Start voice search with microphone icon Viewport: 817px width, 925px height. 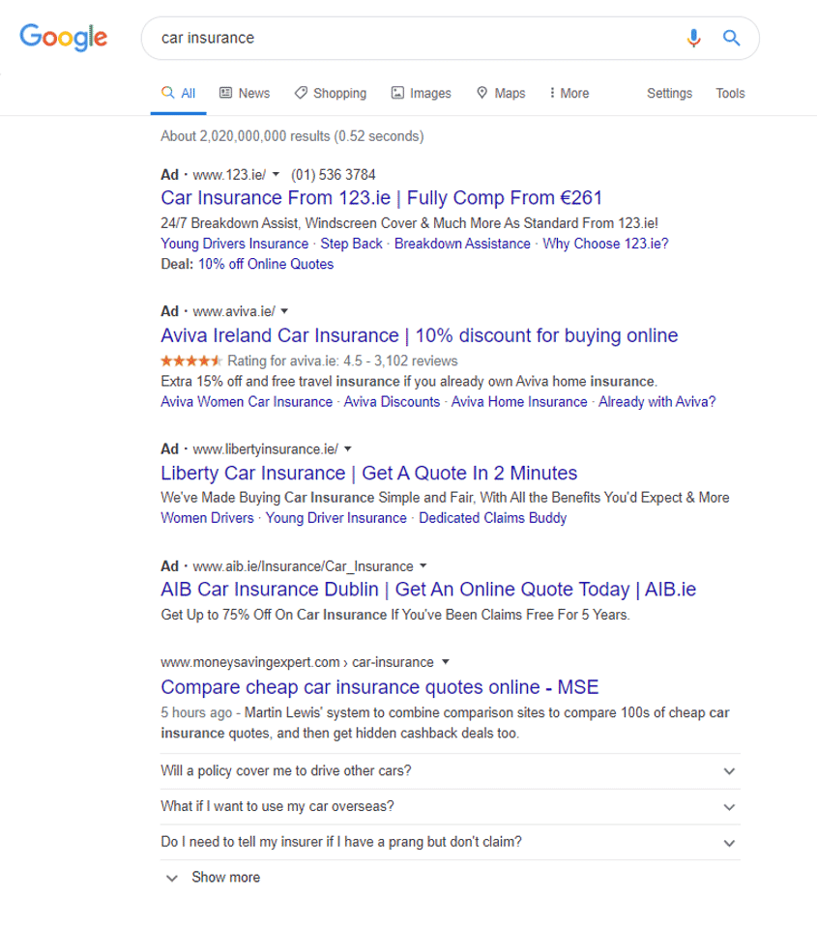(693, 38)
